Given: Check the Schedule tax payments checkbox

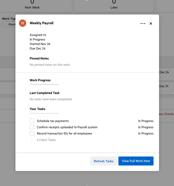Looking at the screenshot, I should tap(32, 121).
